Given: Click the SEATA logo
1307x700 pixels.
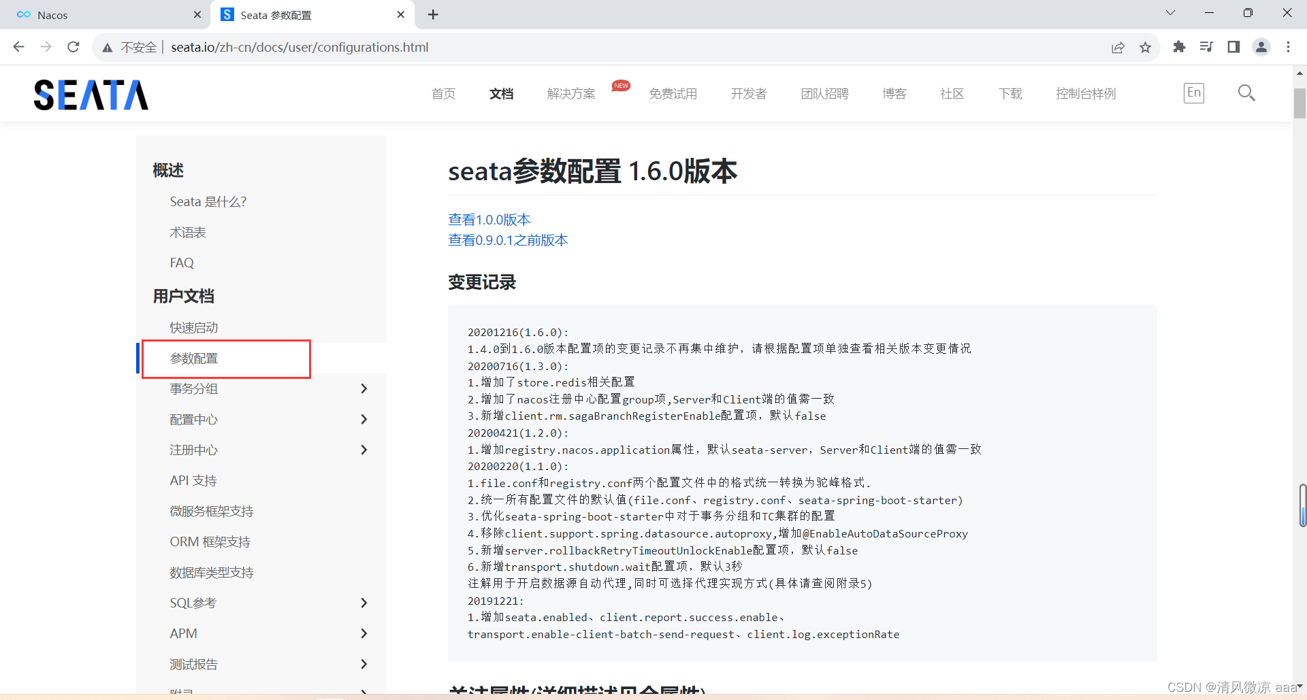Looking at the screenshot, I should (91, 95).
